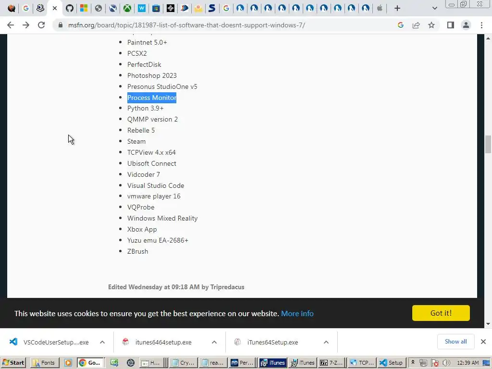Close the downloads bar
The image size is (492, 369).
[x=483, y=342]
